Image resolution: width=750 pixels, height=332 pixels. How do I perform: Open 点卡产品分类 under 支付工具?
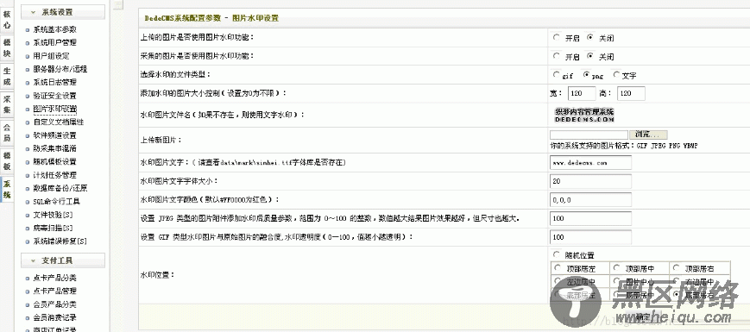click(x=54, y=278)
